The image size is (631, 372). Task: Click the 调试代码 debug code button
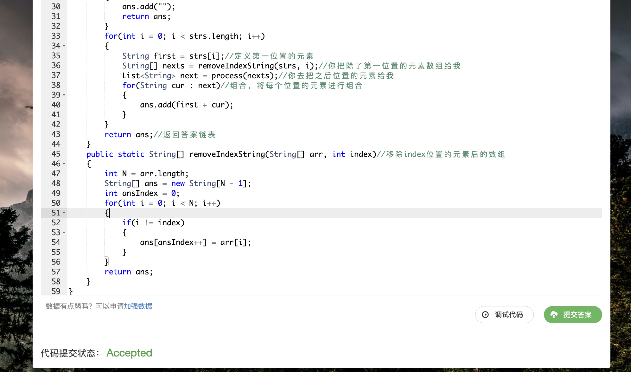[504, 315]
